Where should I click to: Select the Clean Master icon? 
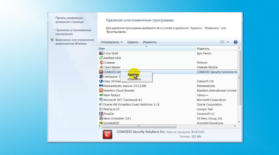coord(101,67)
